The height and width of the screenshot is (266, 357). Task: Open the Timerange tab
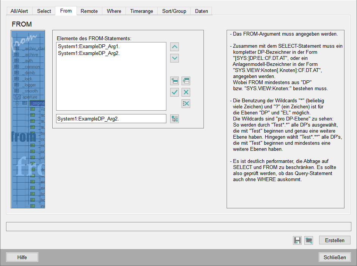141,11
